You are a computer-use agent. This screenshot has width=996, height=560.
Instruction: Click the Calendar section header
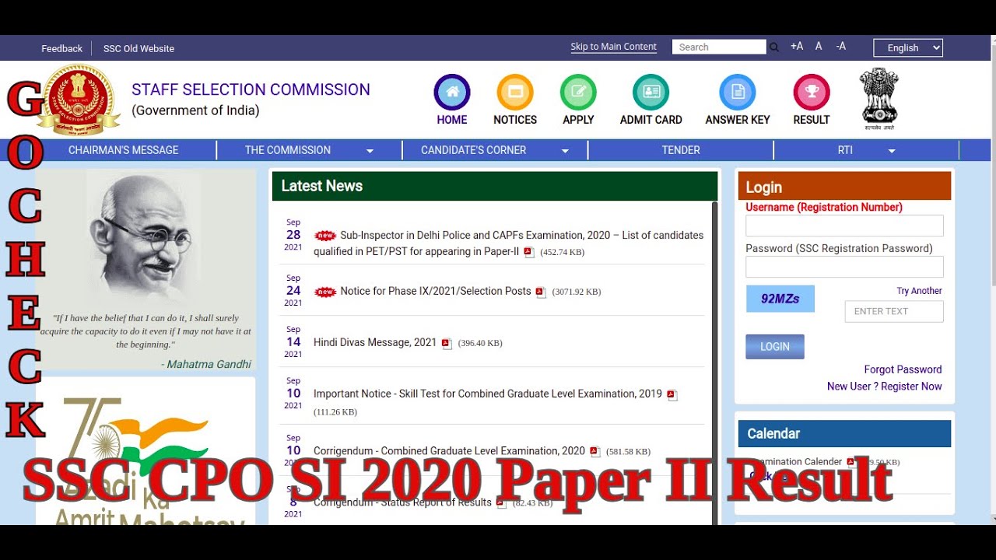pos(844,434)
